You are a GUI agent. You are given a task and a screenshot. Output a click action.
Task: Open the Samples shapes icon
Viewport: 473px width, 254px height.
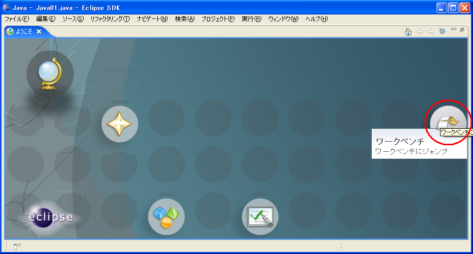166,217
